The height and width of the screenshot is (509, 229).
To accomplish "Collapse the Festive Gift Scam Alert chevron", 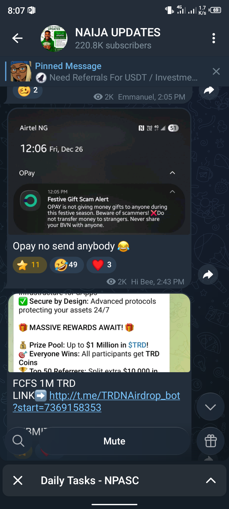I will pos(172,192).
